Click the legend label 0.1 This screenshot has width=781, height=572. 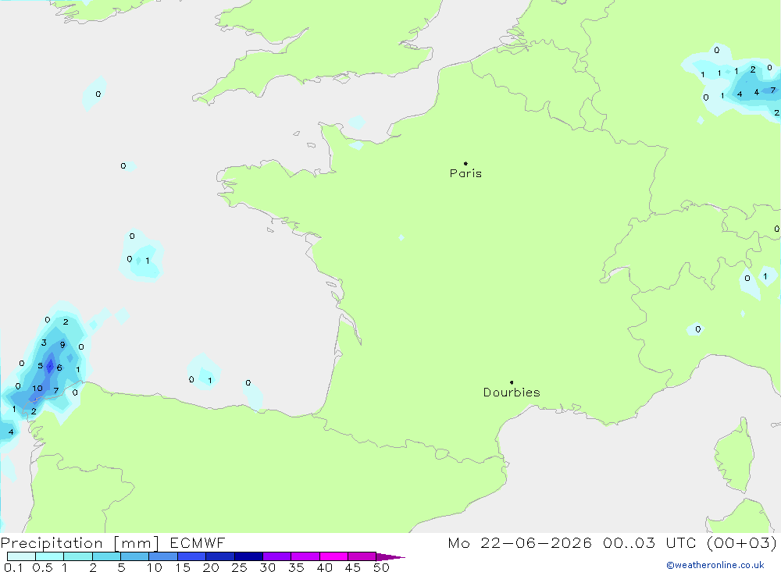tap(13, 567)
